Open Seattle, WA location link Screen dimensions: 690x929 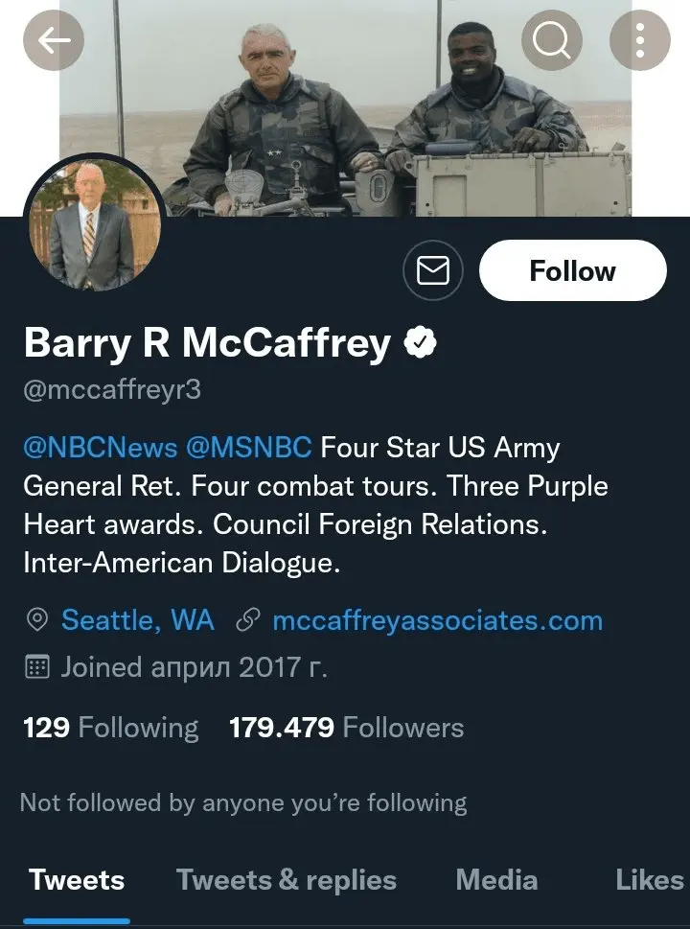coord(137,620)
